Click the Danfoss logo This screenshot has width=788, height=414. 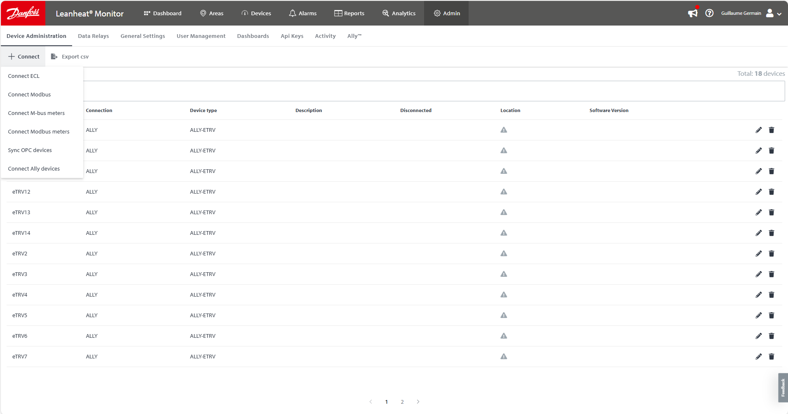coord(23,13)
